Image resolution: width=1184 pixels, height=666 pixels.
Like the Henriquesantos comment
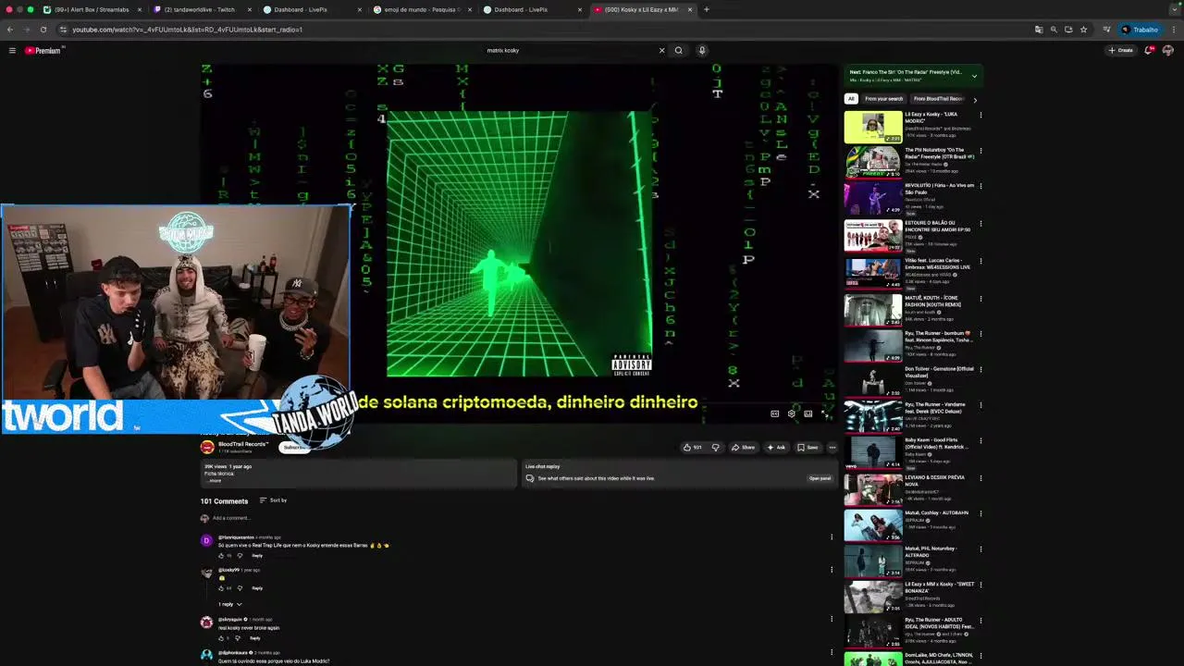point(223,556)
